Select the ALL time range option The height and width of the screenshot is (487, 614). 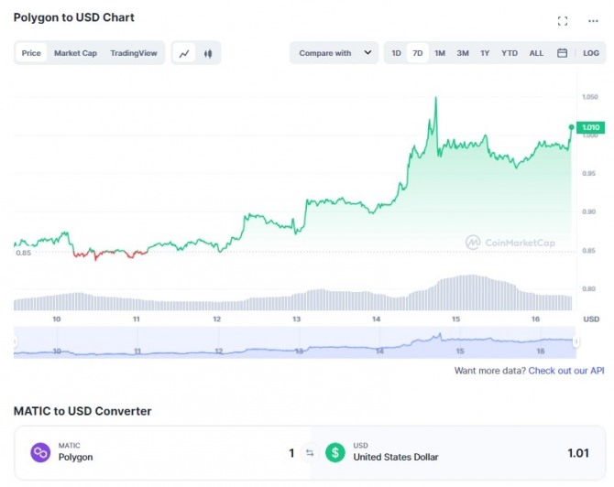536,53
